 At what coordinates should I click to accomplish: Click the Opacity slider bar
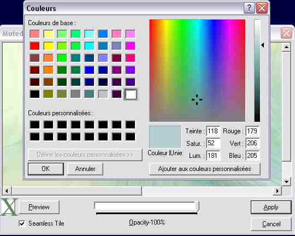click(x=146, y=206)
